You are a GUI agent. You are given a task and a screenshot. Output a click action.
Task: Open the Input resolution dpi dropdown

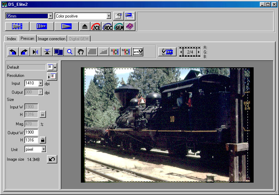point(40,83)
